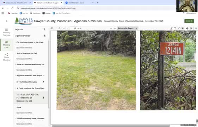Viewport: 198px width, 127px height.
Task: Click the grassy yard photo
Action: pyautogui.click(x=96, y=70)
